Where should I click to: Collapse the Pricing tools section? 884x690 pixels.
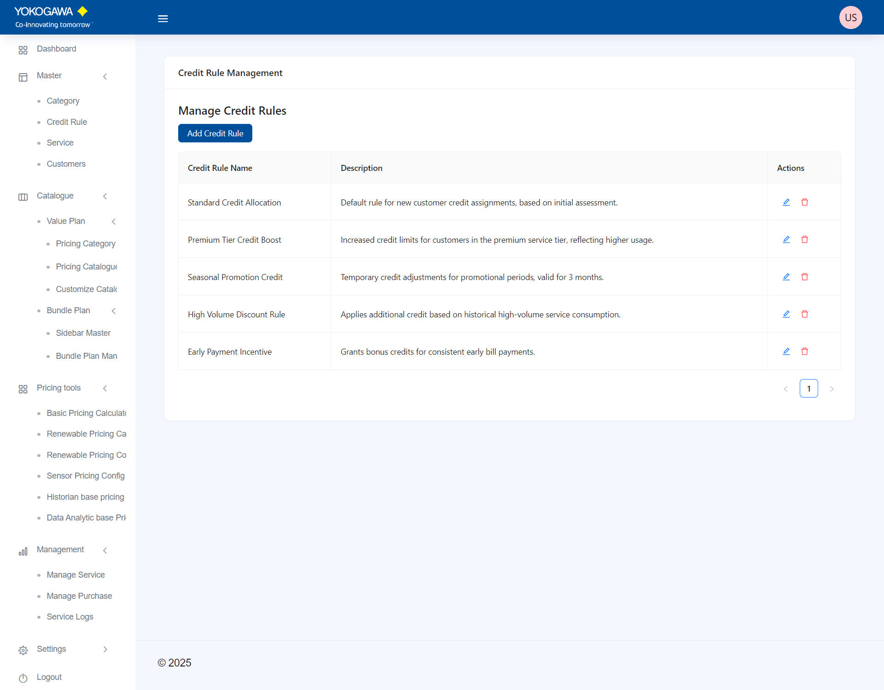click(105, 388)
